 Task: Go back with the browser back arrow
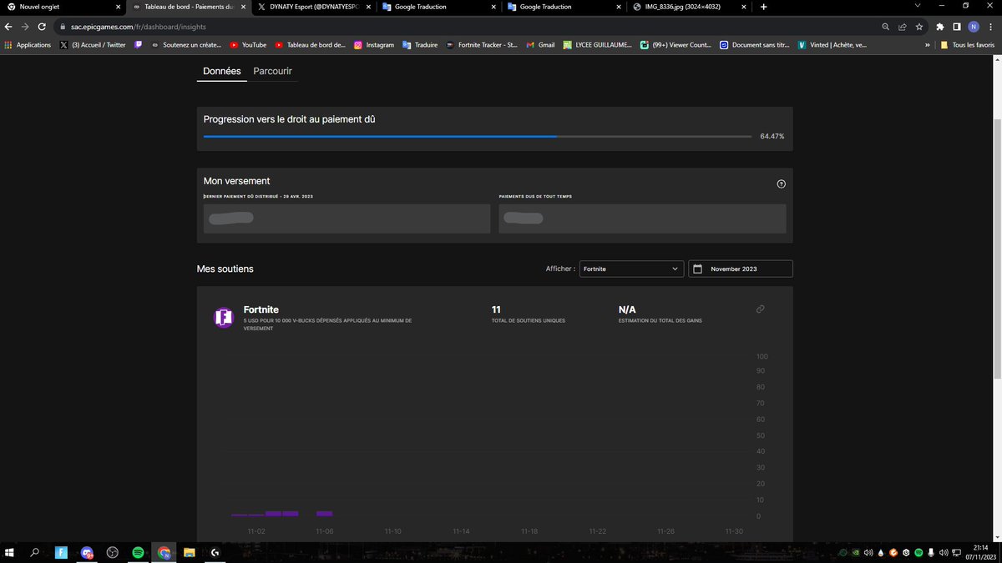point(9,27)
